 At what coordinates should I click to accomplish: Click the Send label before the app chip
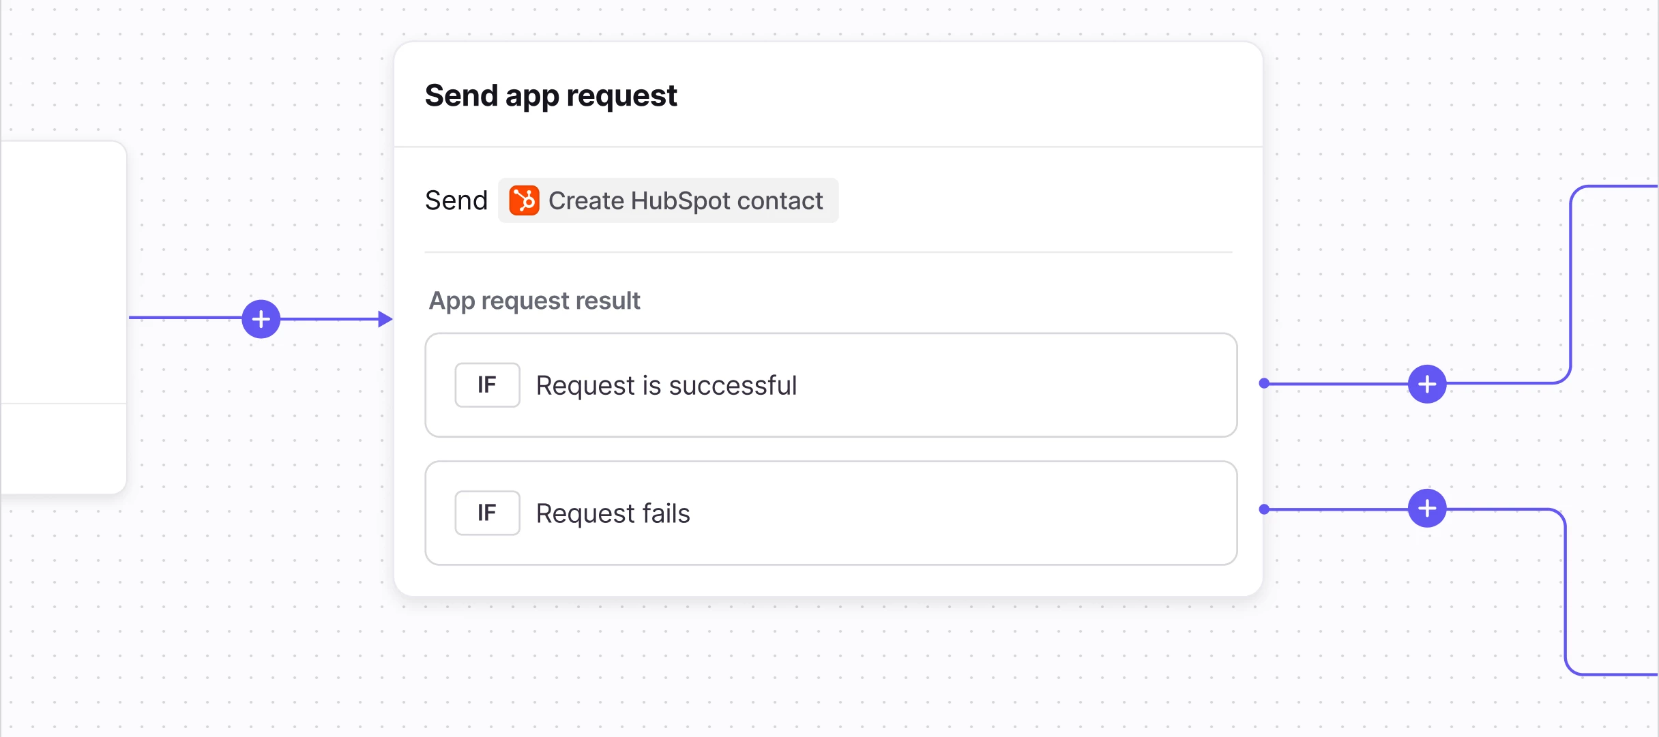pyautogui.click(x=456, y=200)
